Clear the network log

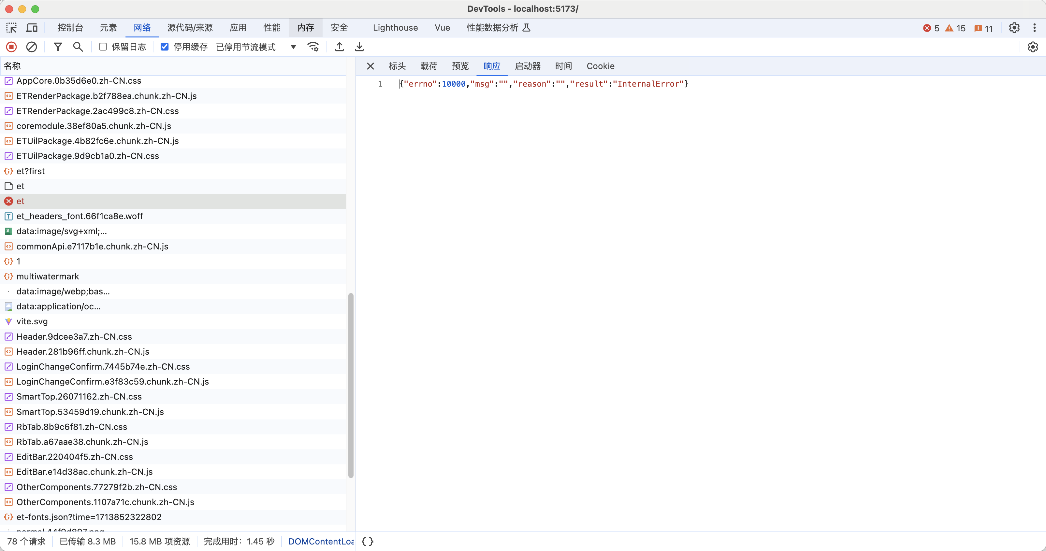coord(31,47)
